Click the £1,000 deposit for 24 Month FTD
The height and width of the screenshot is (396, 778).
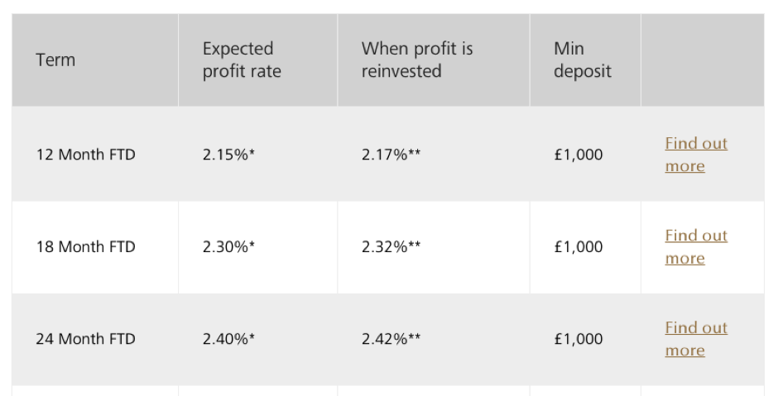point(579,339)
